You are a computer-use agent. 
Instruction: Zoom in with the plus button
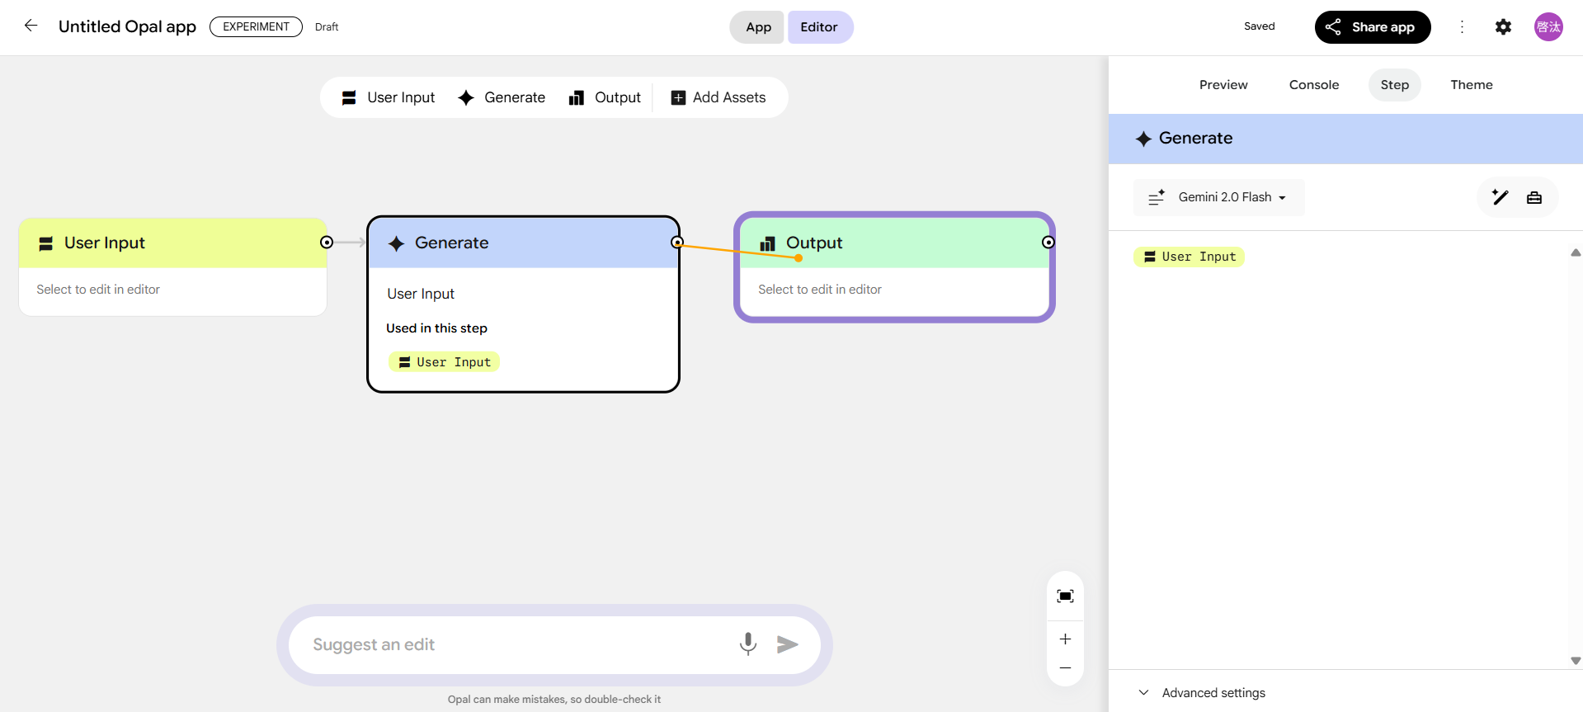tap(1065, 639)
